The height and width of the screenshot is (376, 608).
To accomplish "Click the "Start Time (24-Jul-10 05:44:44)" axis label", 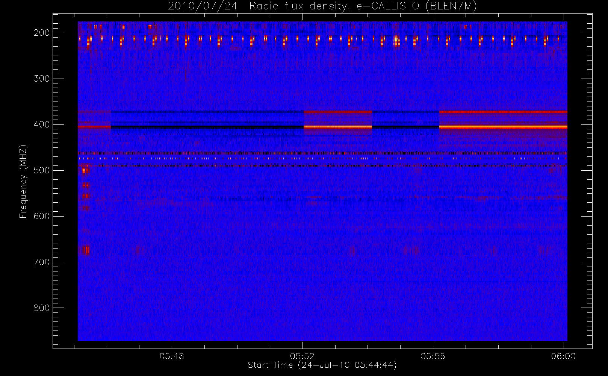I will click(322, 365).
